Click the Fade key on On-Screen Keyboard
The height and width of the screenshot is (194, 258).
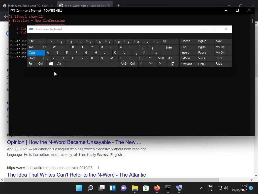click(x=223, y=64)
